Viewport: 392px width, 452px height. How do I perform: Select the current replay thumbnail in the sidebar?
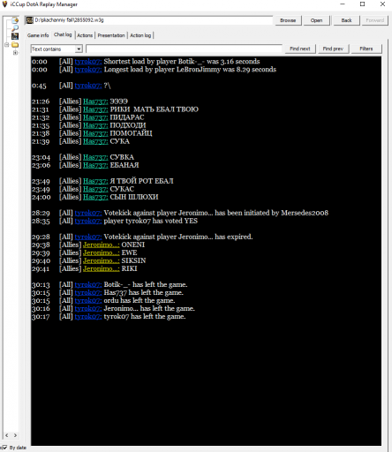(15, 36)
